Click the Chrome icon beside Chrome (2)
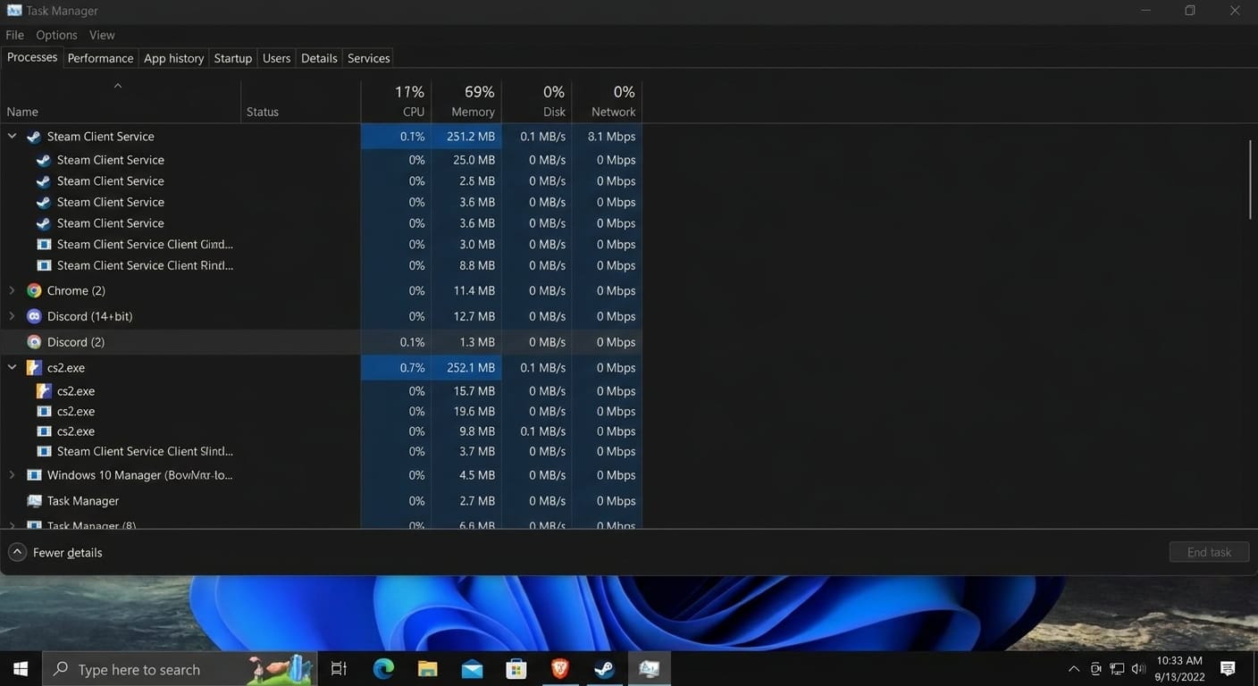The width and height of the screenshot is (1258, 686). 34,290
